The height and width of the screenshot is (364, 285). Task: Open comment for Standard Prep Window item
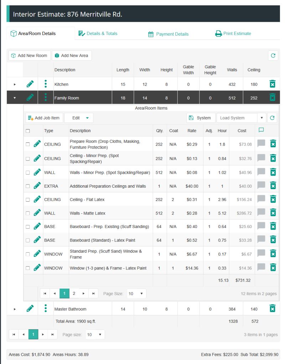coord(261,253)
